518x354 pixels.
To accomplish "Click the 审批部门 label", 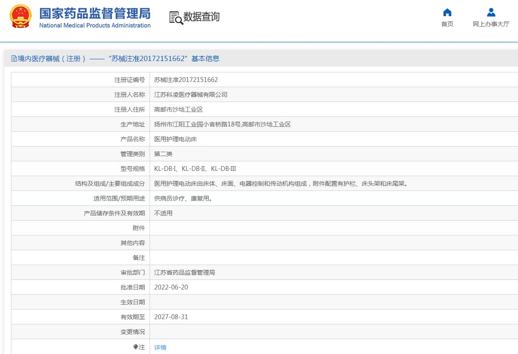I will [x=133, y=272].
